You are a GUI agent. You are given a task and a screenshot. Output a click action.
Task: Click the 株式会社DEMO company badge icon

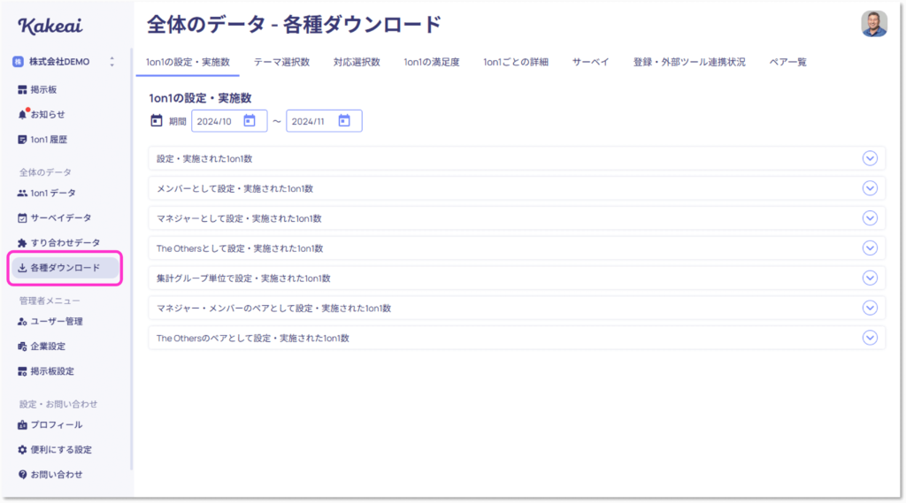click(x=18, y=61)
